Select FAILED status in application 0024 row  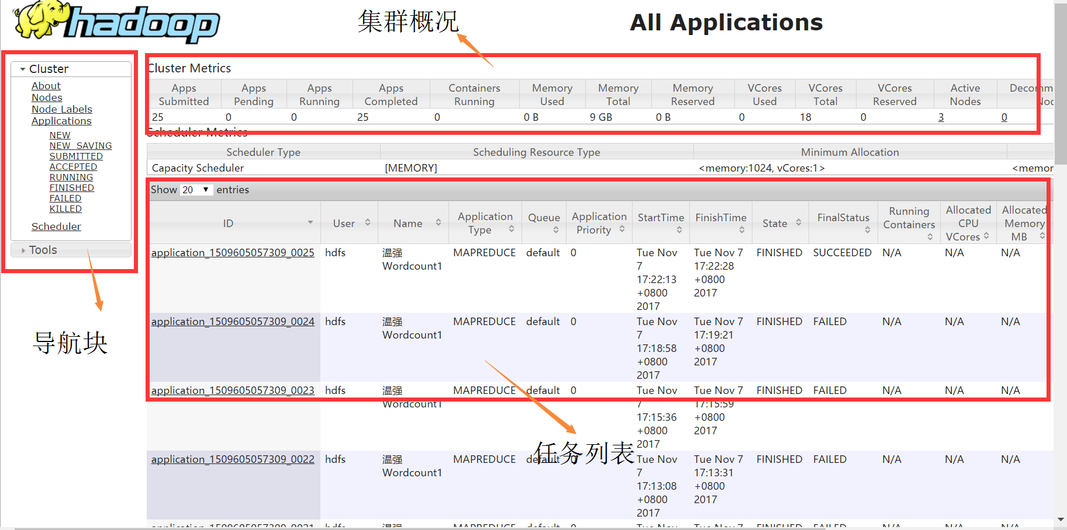tap(830, 322)
